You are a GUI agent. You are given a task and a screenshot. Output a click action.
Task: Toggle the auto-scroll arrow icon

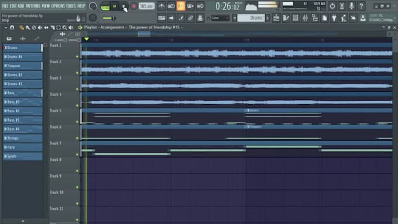171,18
